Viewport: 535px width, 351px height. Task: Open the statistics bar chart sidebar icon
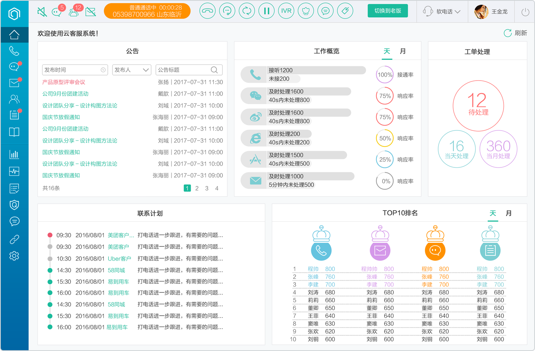tap(14, 154)
